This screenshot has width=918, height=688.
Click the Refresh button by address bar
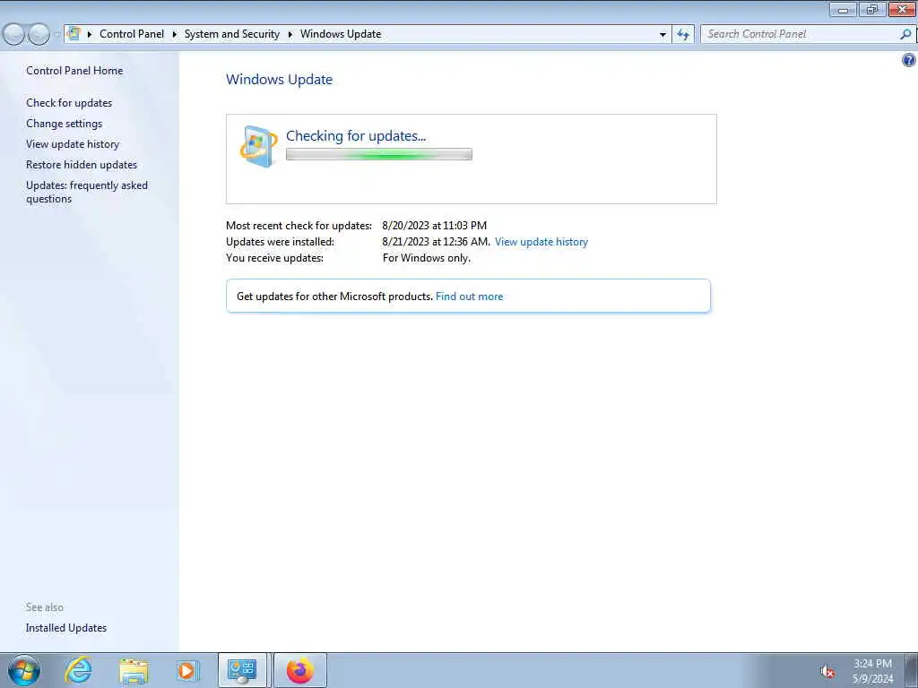683,35
